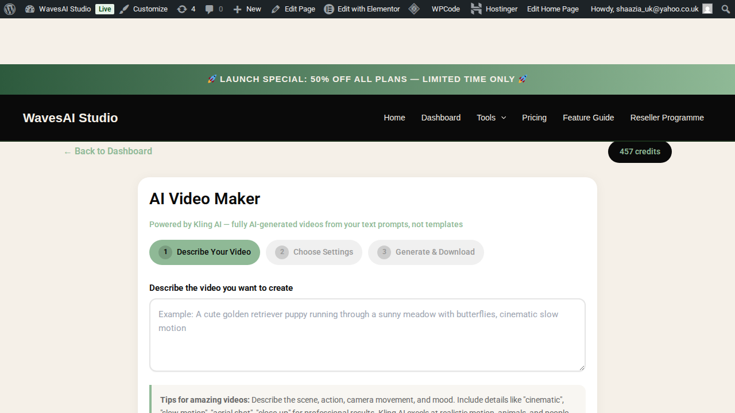
Task: Click into the video description text area
Action: pyautogui.click(x=367, y=335)
